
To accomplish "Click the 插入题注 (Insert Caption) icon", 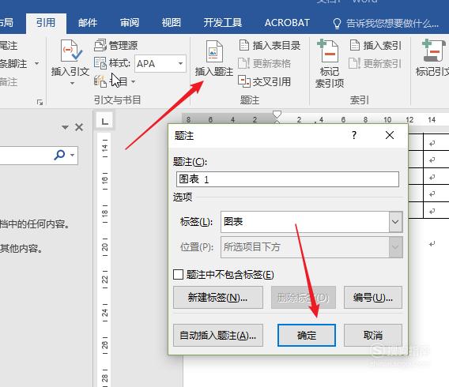I will click(214, 51).
